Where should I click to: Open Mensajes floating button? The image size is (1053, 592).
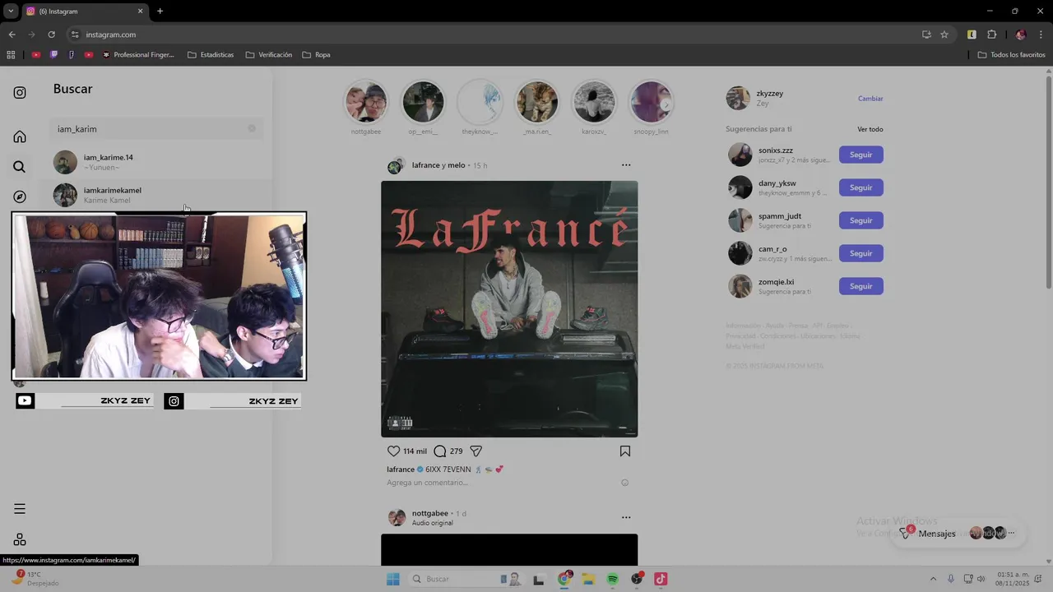958,534
